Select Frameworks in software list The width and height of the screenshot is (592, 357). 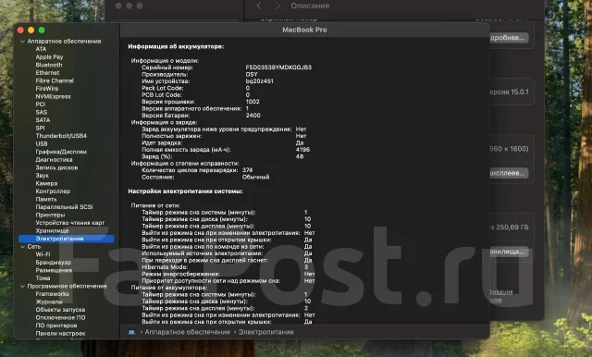52,294
